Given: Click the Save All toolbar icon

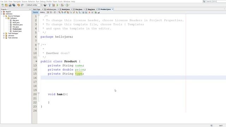Looking at the screenshot, I should click(14, 5).
